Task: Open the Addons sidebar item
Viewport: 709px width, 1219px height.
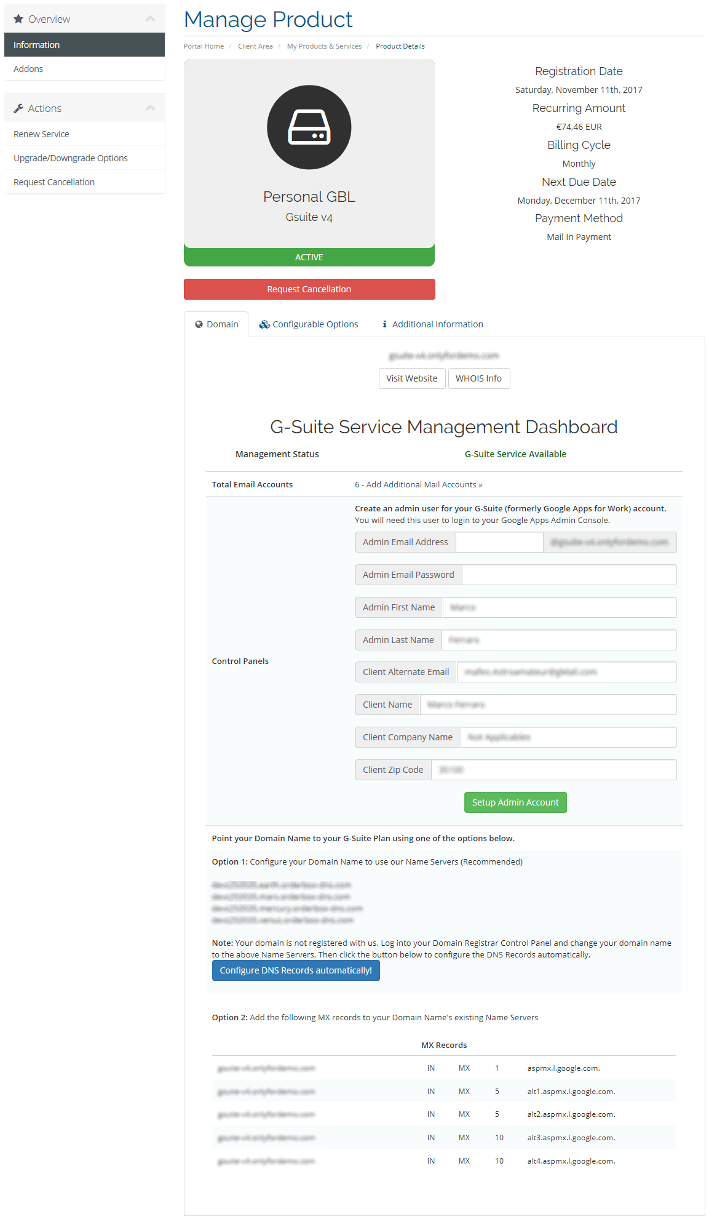Action: pyautogui.click(x=84, y=69)
